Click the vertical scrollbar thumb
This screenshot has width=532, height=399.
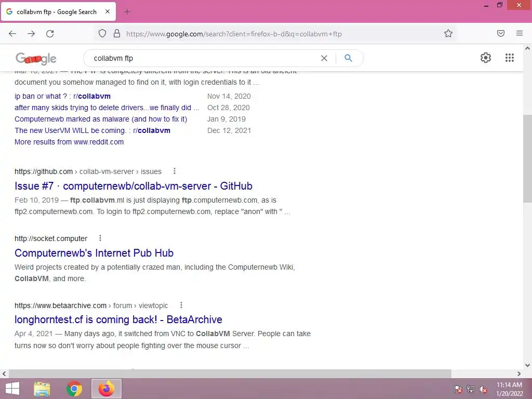527,159
